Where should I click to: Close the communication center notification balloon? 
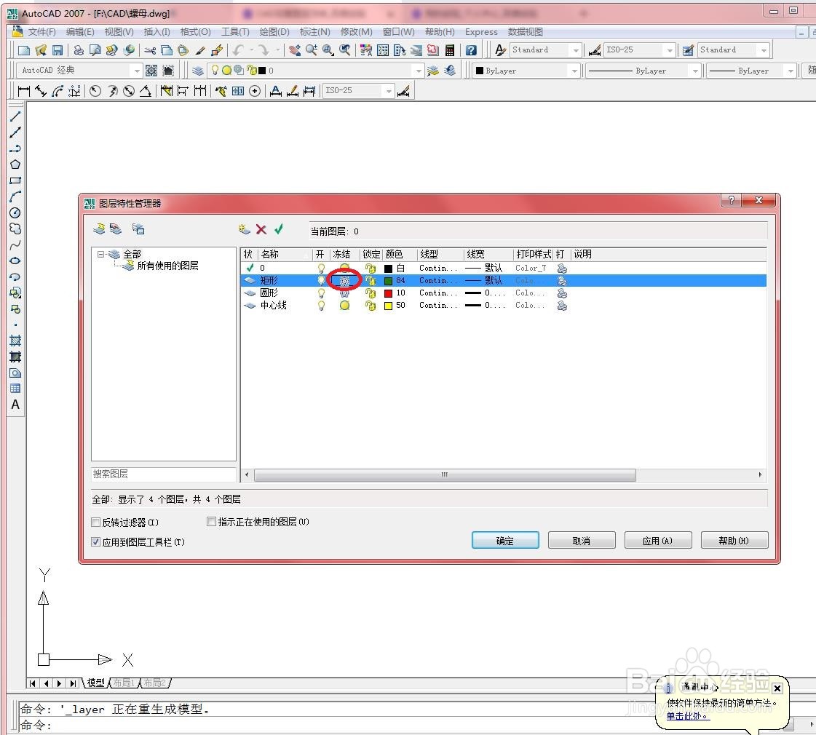click(x=777, y=688)
